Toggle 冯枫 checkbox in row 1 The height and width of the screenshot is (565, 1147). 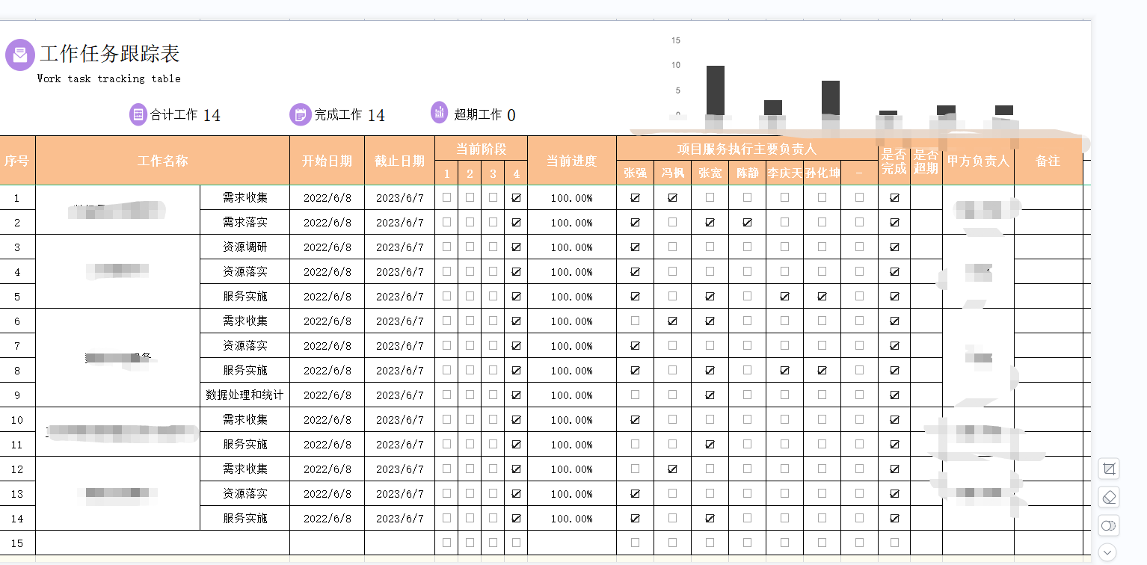coord(672,198)
